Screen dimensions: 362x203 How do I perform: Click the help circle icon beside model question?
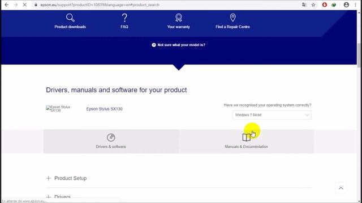pos(154,45)
